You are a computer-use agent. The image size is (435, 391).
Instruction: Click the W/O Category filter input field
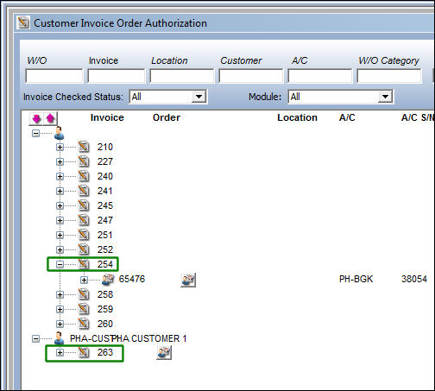point(389,76)
